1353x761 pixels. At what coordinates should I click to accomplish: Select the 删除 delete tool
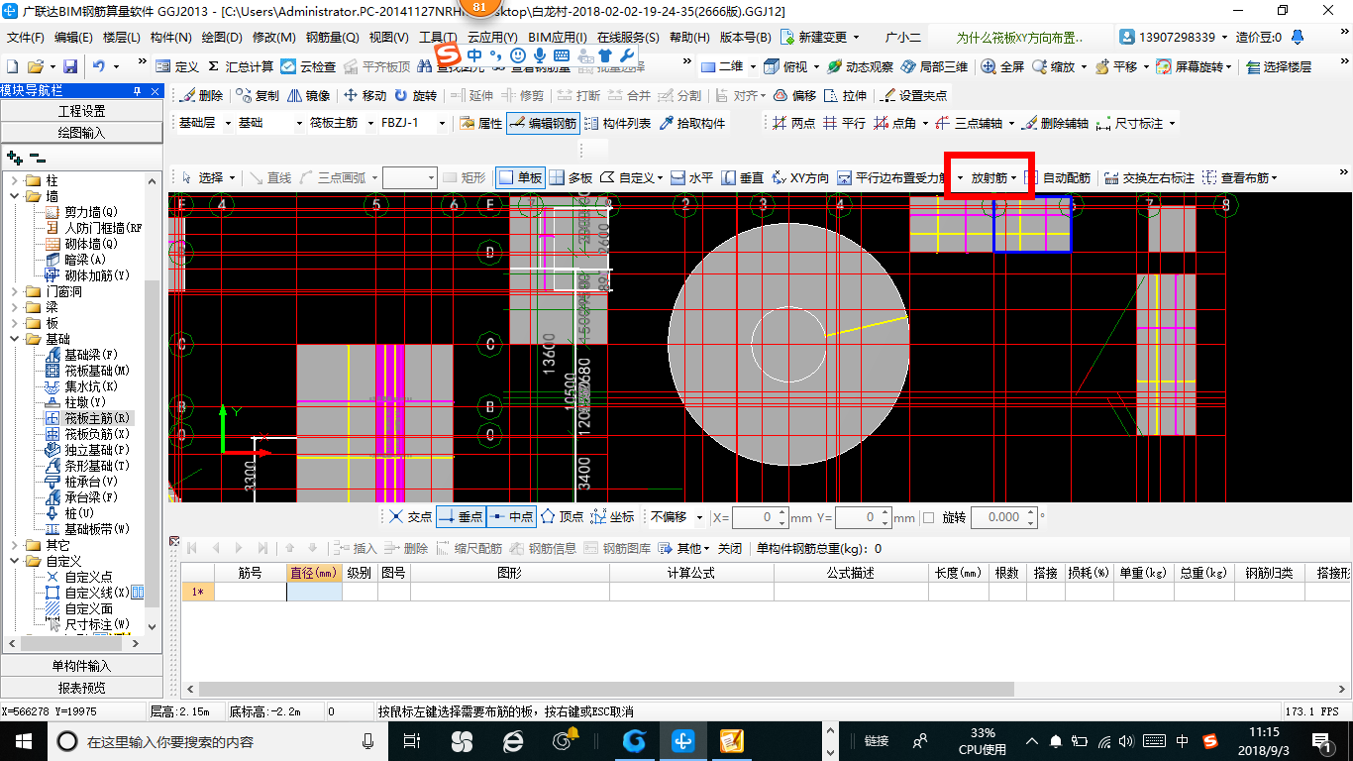(201, 96)
